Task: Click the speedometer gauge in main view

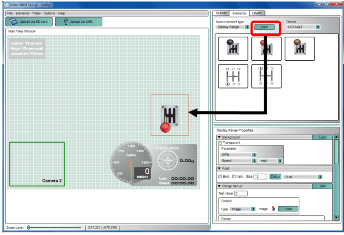Action: tap(131, 163)
